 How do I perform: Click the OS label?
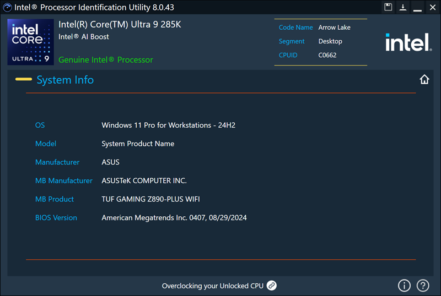pos(40,125)
